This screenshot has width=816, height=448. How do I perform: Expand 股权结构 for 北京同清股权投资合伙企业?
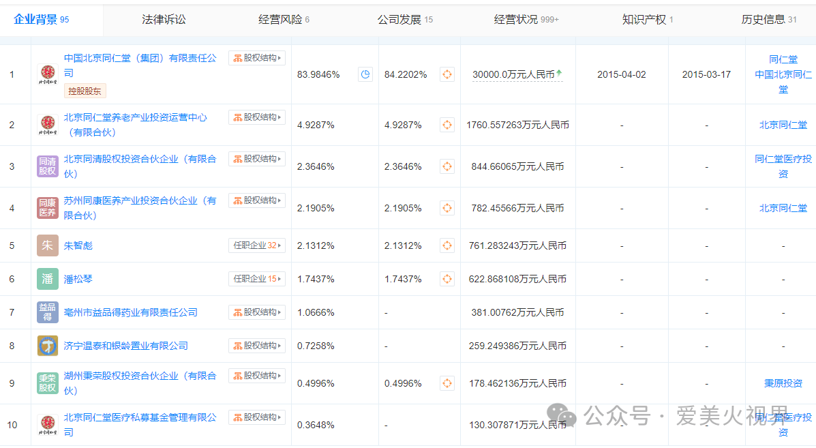point(257,159)
